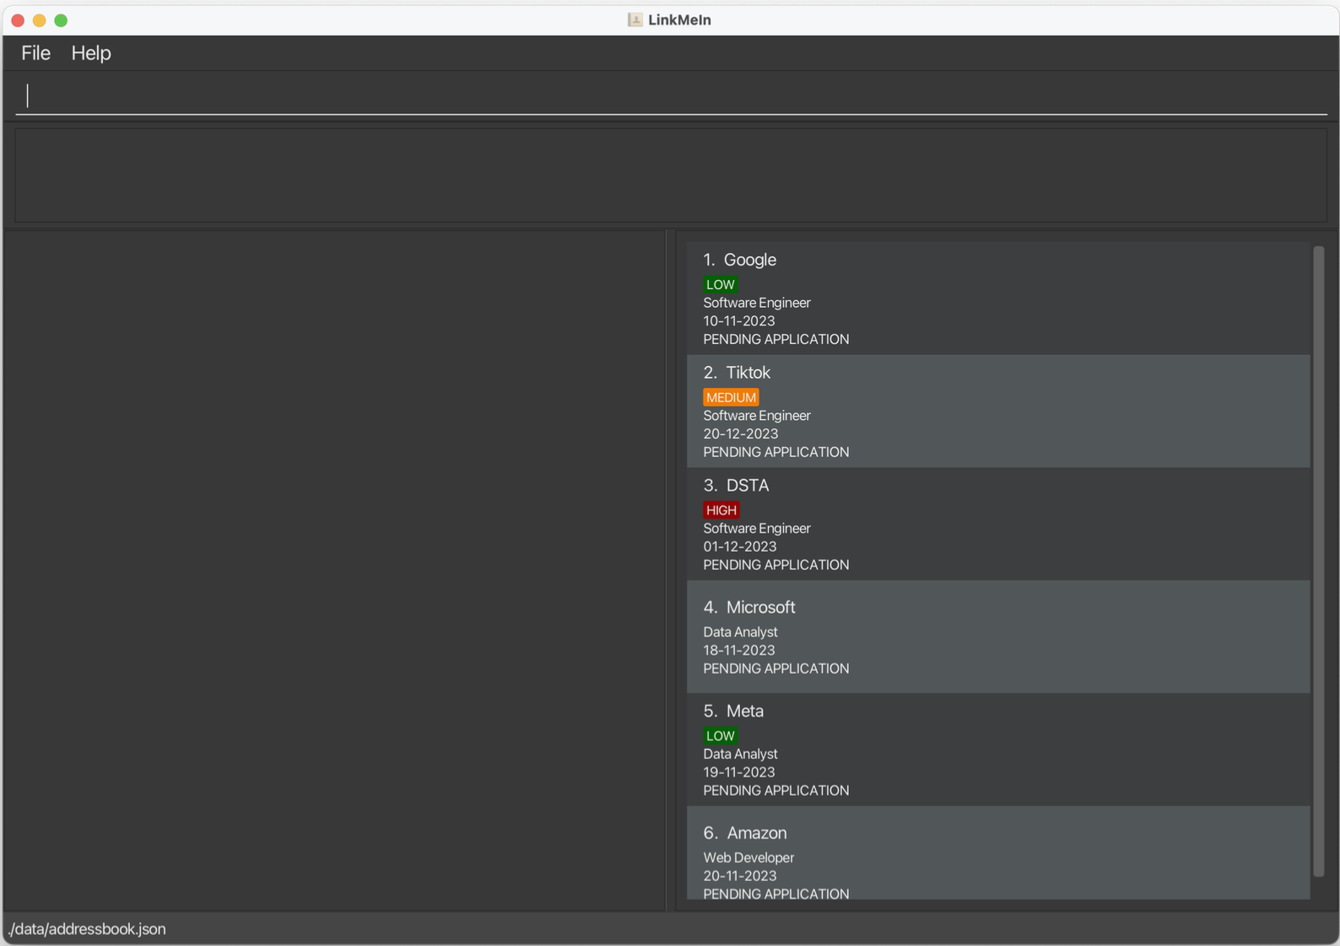Click Meta's Data Analyst role
The image size is (1340, 946).
point(741,755)
